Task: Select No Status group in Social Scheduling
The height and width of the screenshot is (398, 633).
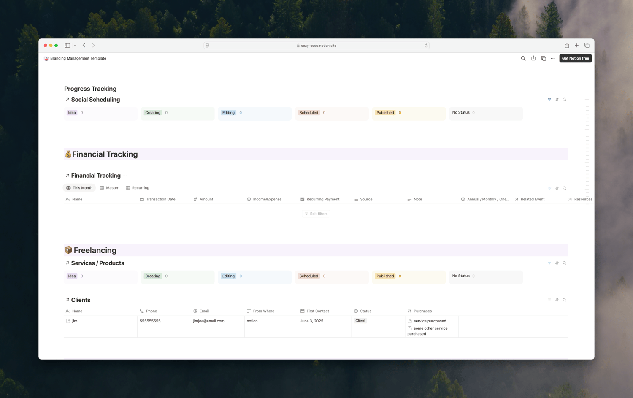Action: click(461, 113)
